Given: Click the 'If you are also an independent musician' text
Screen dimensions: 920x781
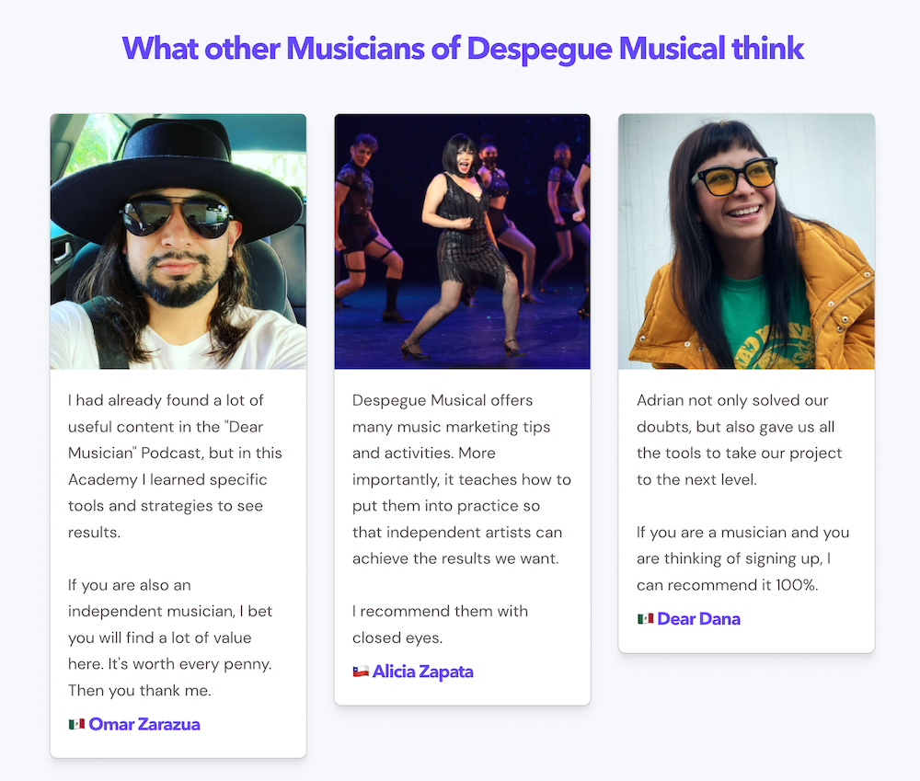Looking at the screenshot, I should click(170, 598).
